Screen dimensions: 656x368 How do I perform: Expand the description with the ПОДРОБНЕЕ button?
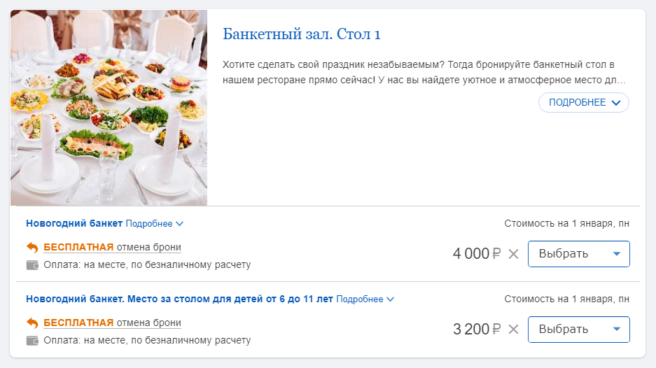(583, 102)
